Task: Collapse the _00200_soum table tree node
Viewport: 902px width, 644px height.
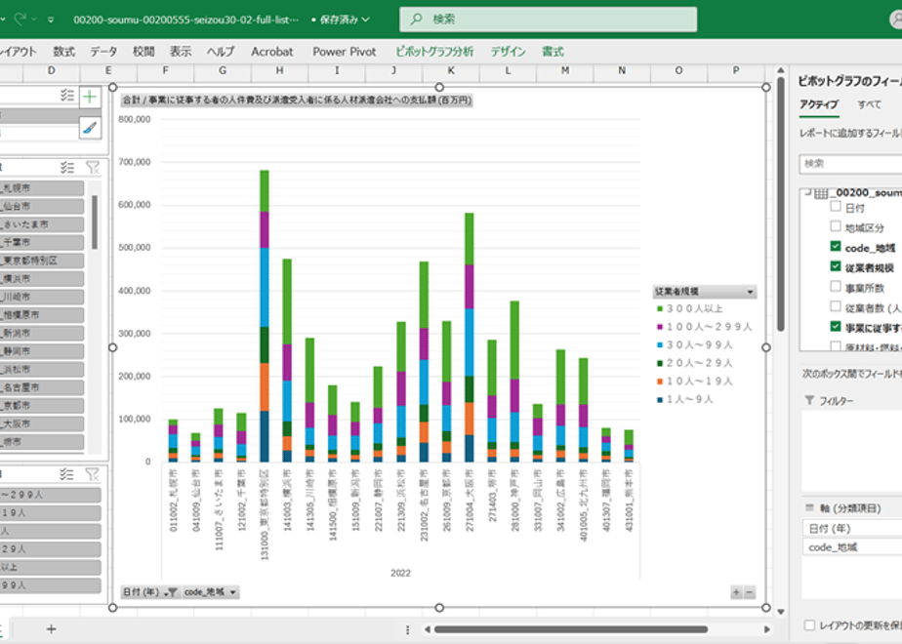Action: click(x=807, y=192)
